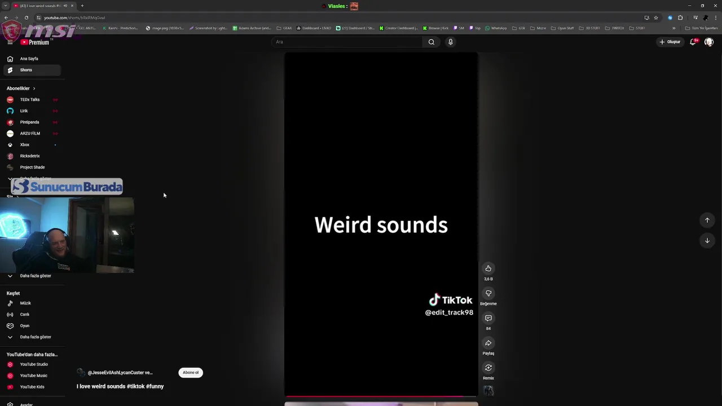
Task: Reload the page in browser
Action: tap(26, 17)
